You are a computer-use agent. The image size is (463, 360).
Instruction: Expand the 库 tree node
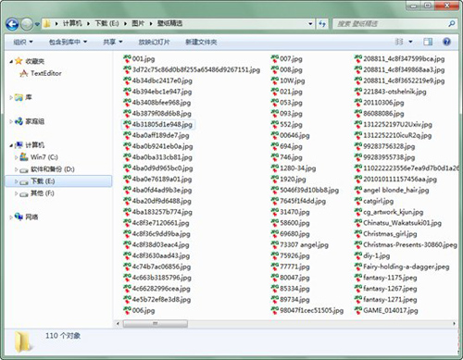pos(11,97)
